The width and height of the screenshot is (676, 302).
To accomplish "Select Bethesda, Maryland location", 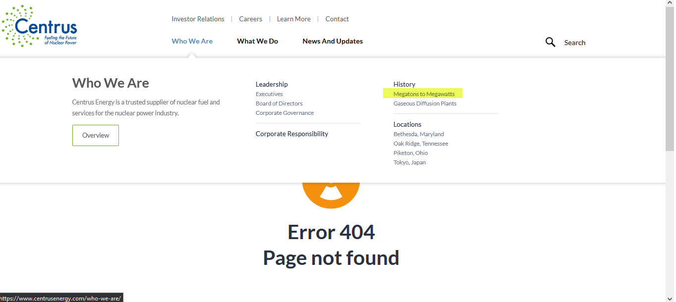I will 419,134.
